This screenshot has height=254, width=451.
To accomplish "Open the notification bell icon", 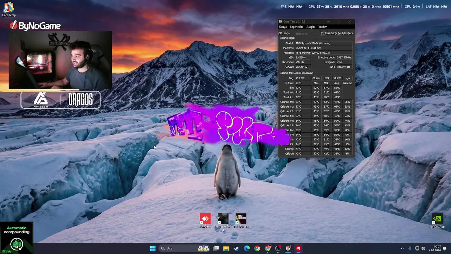I will click(445, 248).
